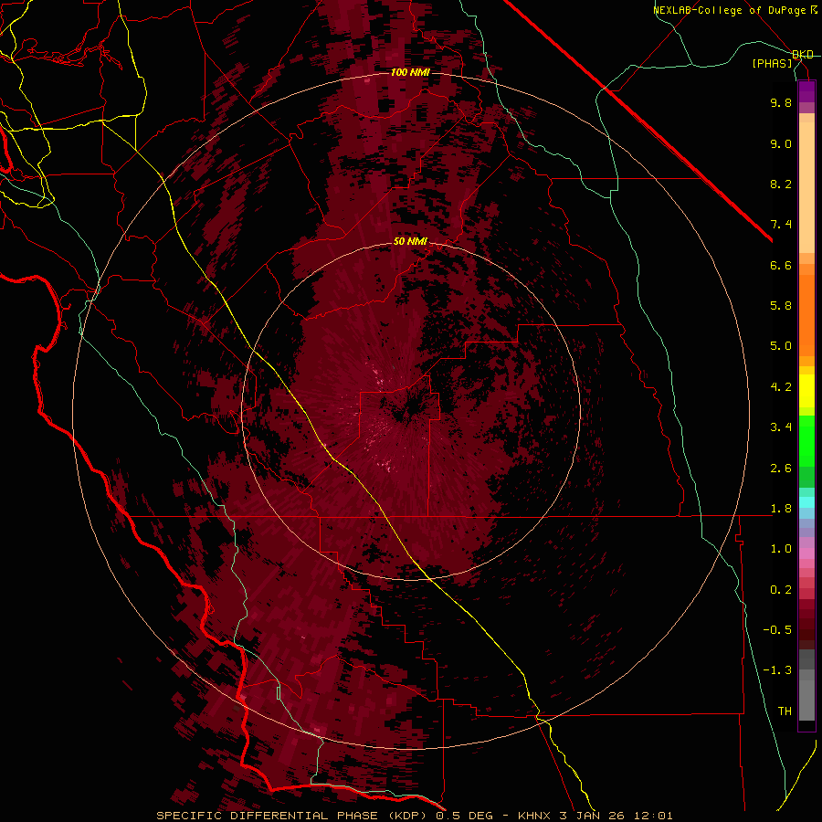Click the (KDP) abbreviation in the caption
Viewport: 822px width, 822px height.
[406, 816]
